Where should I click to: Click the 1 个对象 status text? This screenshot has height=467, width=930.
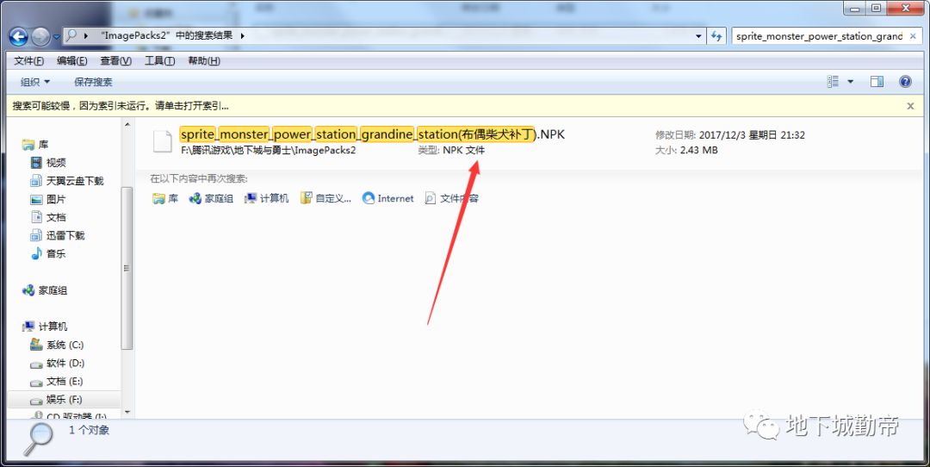(x=90, y=431)
